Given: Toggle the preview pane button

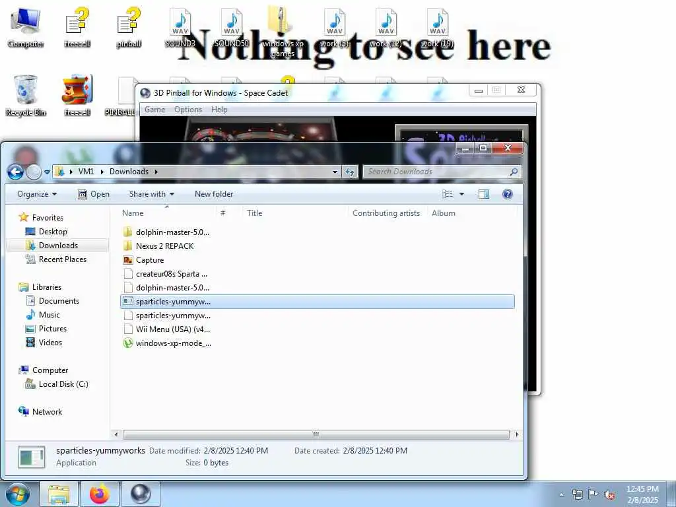Looking at the screenshot, I should click(484, 194).
